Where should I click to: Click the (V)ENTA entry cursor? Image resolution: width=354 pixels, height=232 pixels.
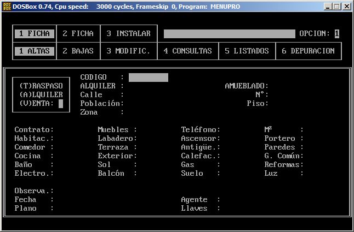tap(60, 103)
